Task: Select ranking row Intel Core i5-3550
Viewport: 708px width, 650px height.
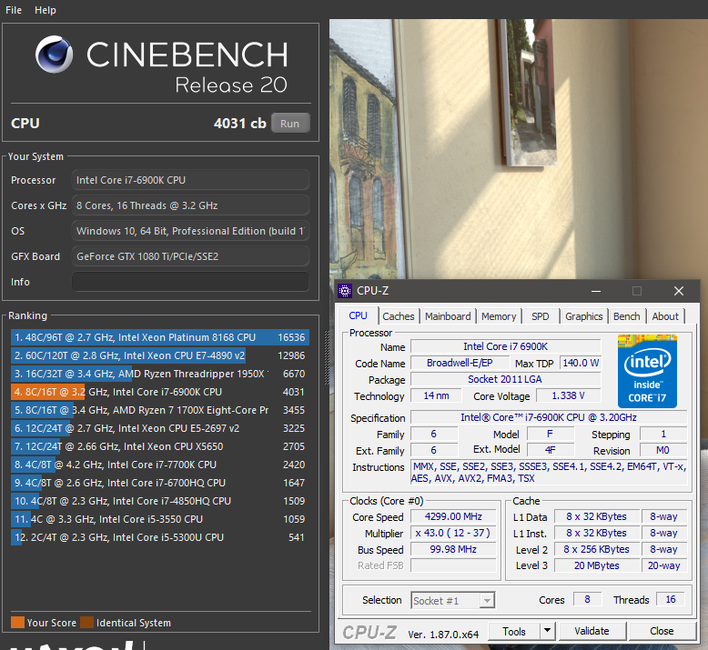Action: click(x=160, y=519)
